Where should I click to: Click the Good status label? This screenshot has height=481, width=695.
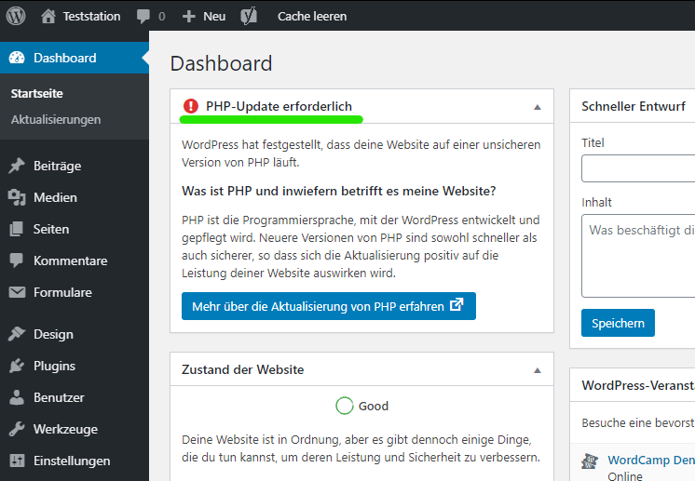[x=374, y=406]
